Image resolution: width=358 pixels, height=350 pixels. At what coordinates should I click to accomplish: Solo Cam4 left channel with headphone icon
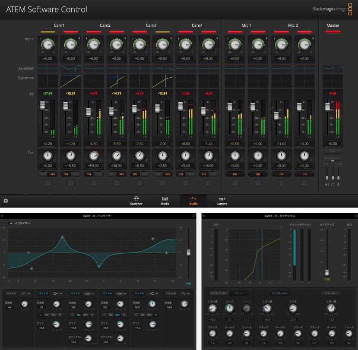(186, 183)
